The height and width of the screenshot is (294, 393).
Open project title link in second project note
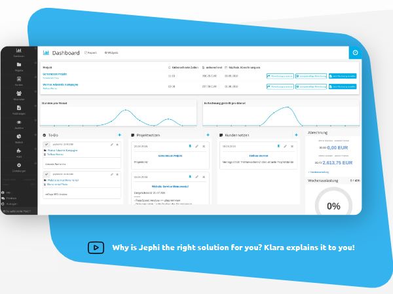(170, 187)
